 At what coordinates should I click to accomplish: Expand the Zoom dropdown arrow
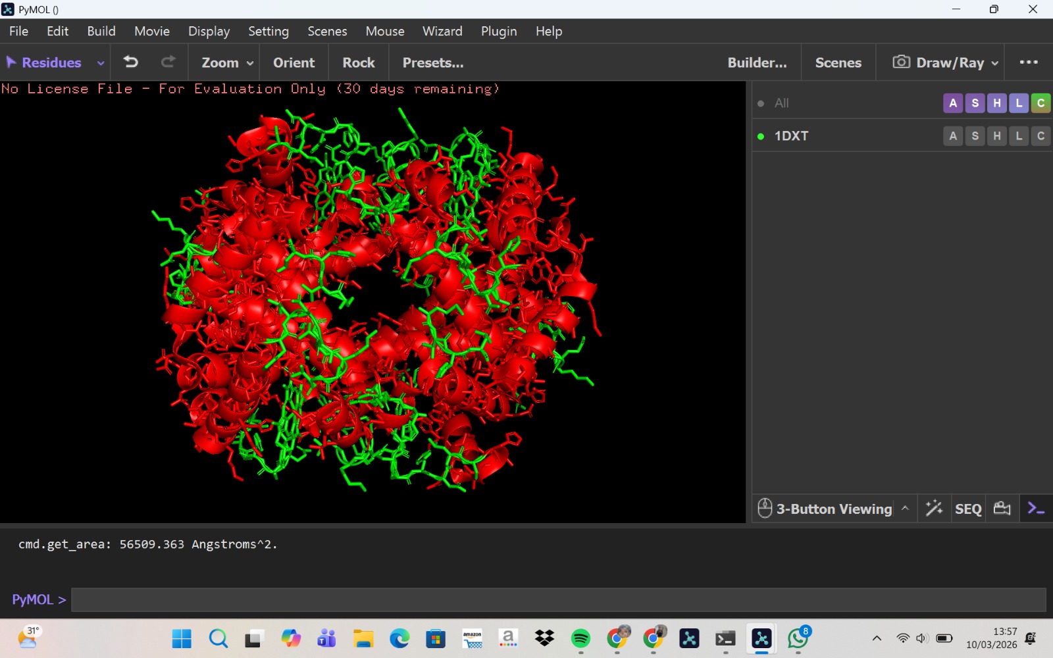[250, 63]
